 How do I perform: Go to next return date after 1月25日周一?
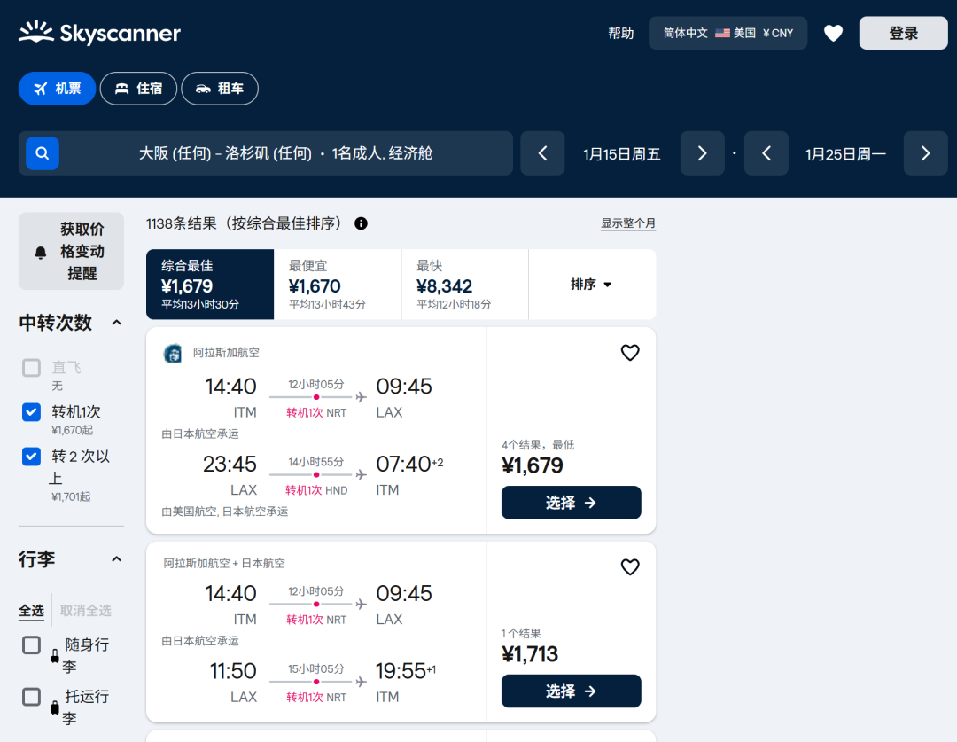tap(926, 153)
